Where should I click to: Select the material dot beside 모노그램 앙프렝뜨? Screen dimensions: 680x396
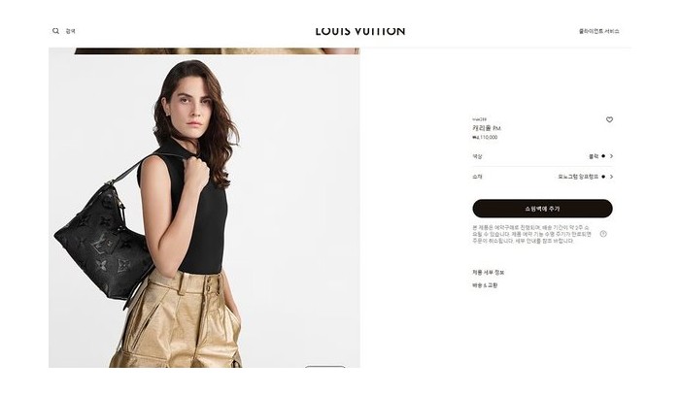tap(603, 177)
